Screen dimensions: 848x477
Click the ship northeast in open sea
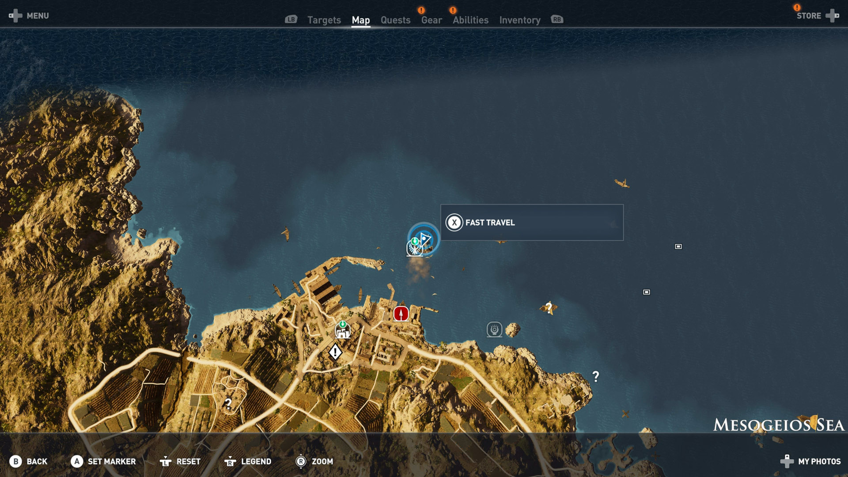622,183
